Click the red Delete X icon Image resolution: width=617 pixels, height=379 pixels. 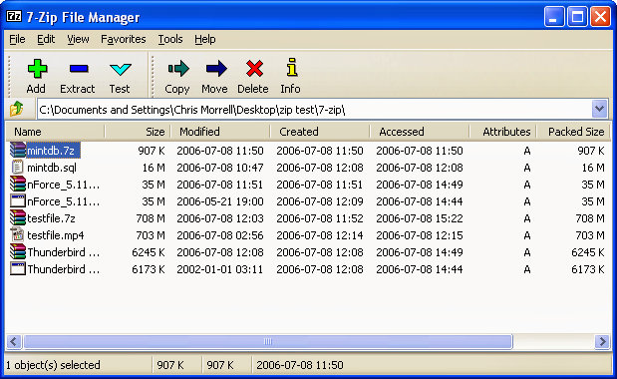(x=254, y=69)
